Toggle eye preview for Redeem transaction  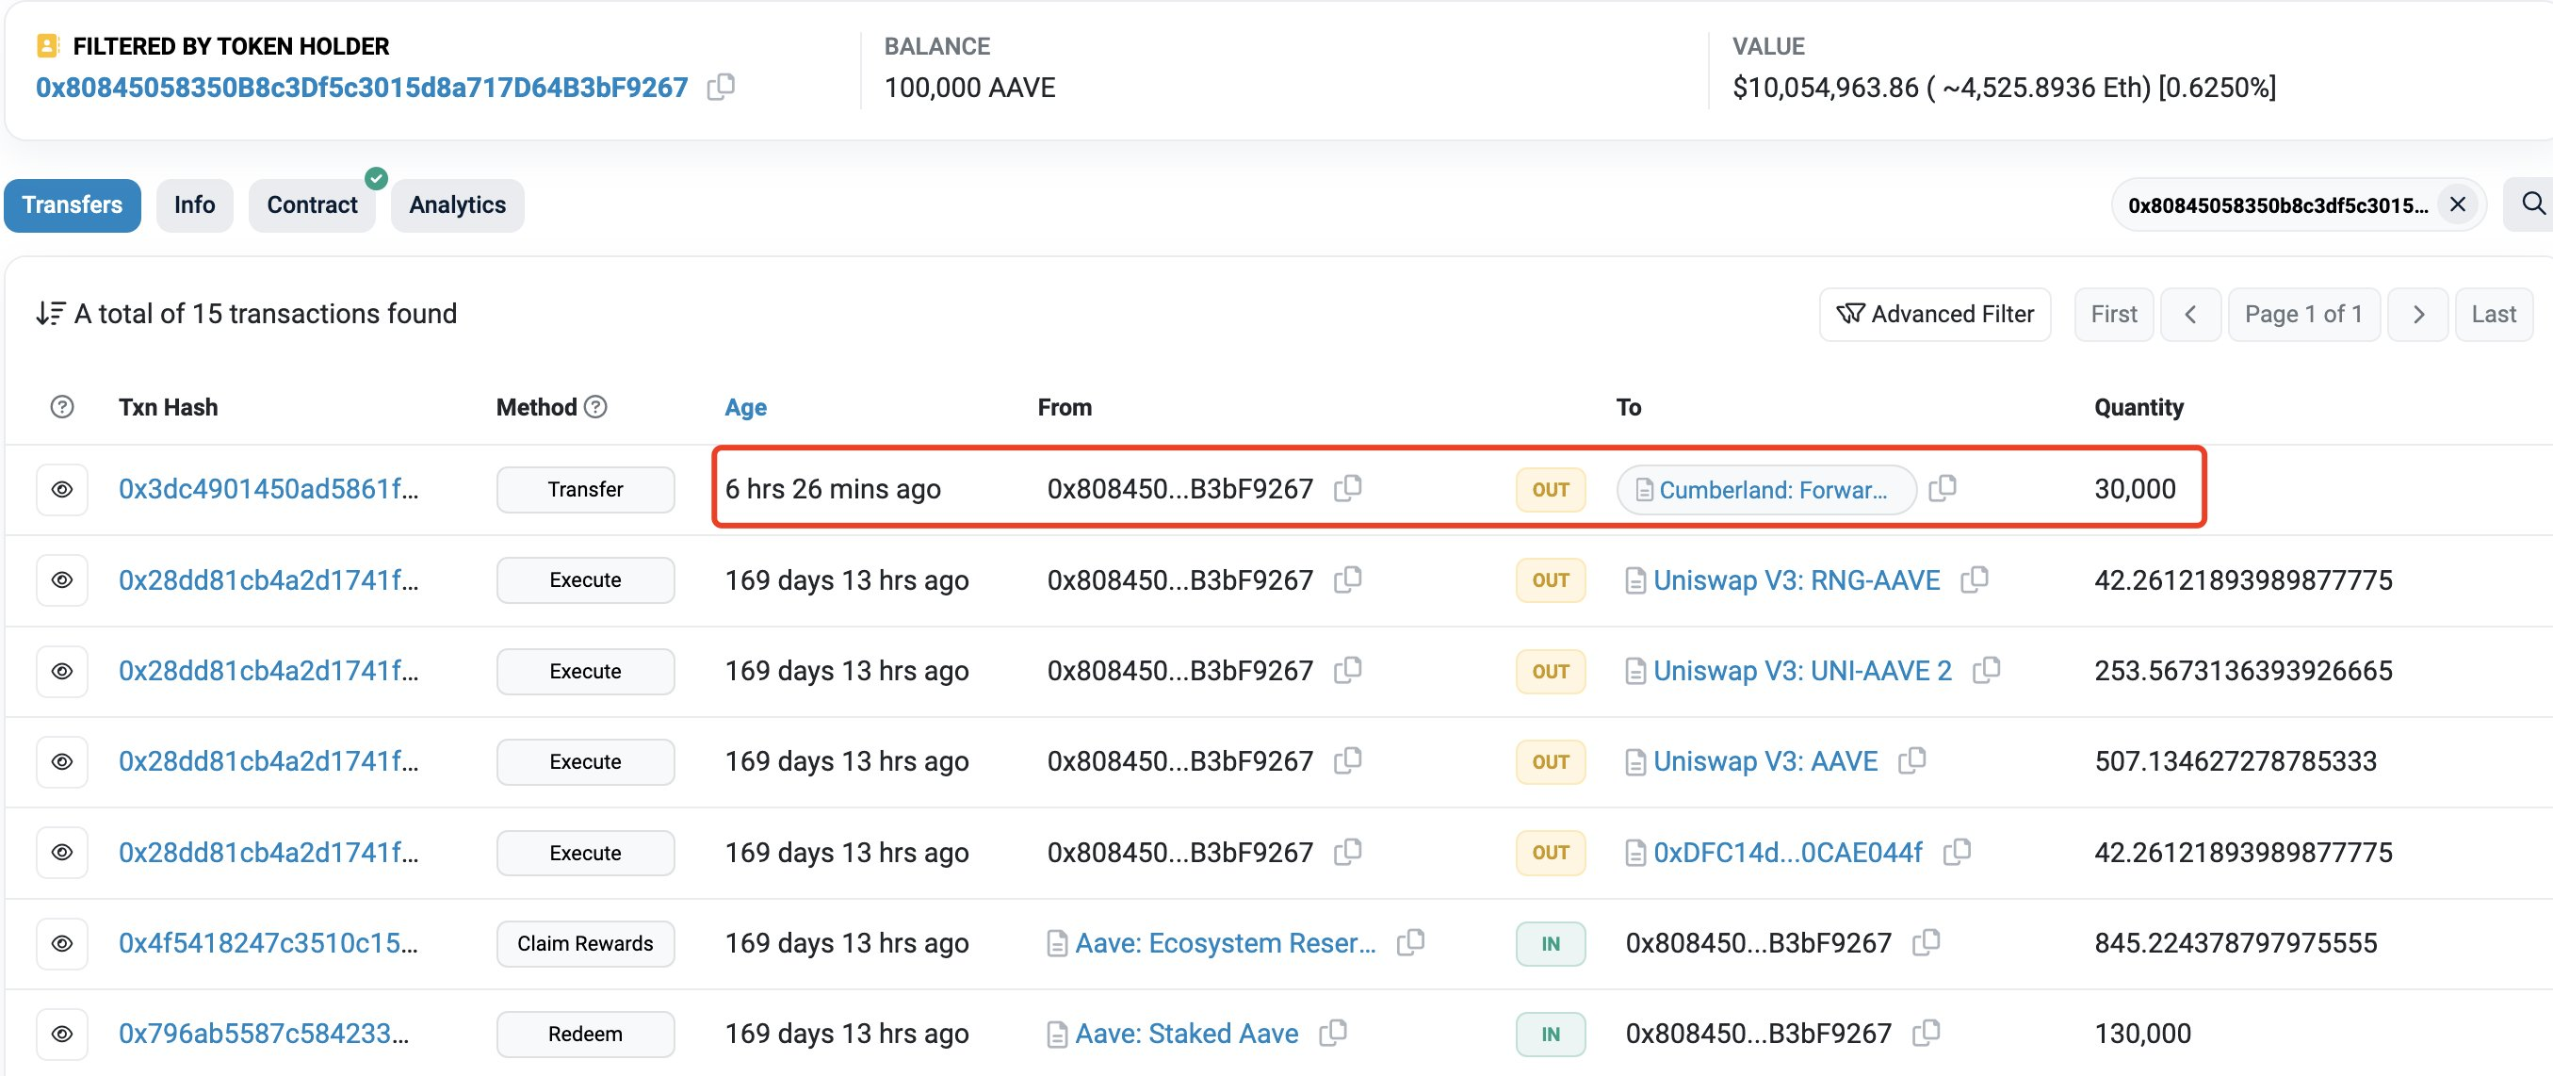[62, 1034]
